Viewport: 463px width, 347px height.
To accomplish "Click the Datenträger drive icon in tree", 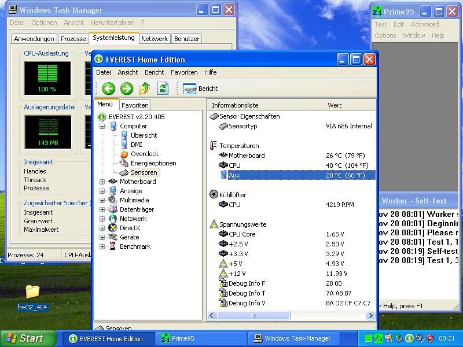I will [x=113, y=209].
